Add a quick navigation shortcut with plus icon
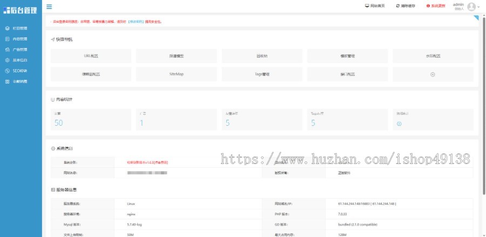 click(x=433, y=75)
